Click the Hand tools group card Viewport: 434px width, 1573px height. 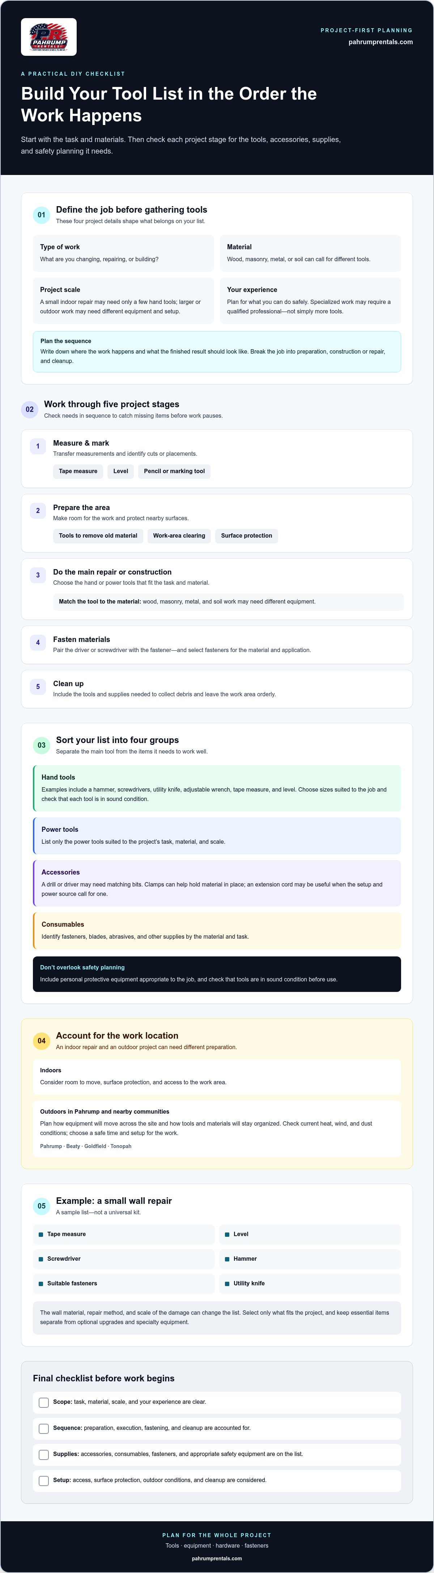click(x=217, y=788)
